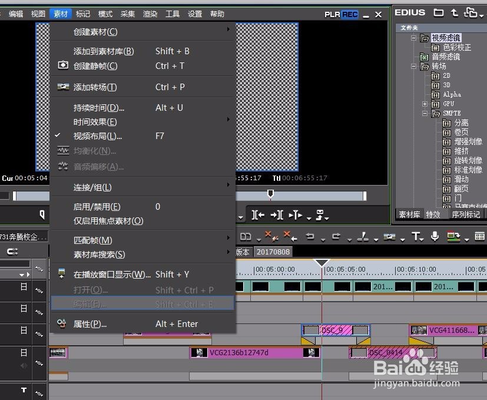Image resolution: width=487 pixels, height=400 pixels.
Task: Click the PLR button
Action: (332, 15)
